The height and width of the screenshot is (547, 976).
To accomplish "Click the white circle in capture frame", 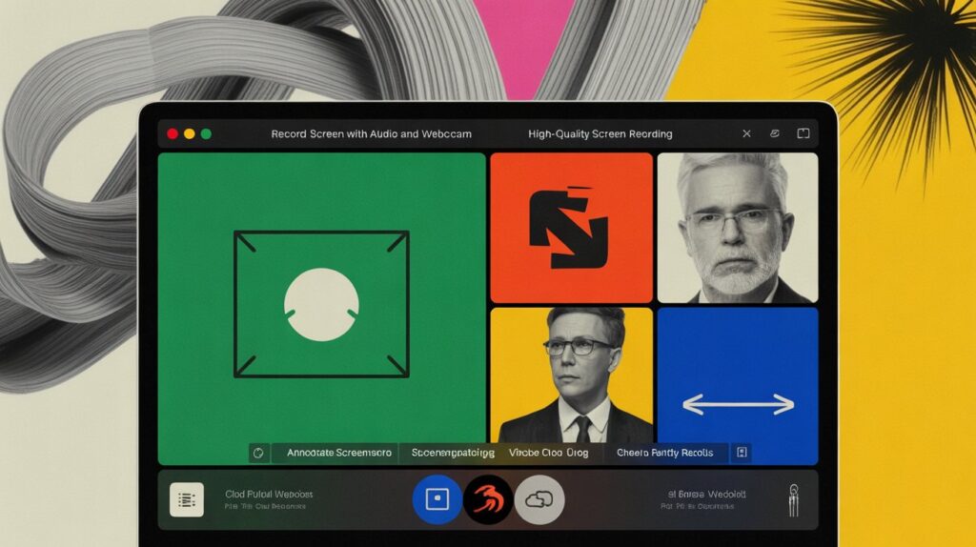I will point(321,305).
